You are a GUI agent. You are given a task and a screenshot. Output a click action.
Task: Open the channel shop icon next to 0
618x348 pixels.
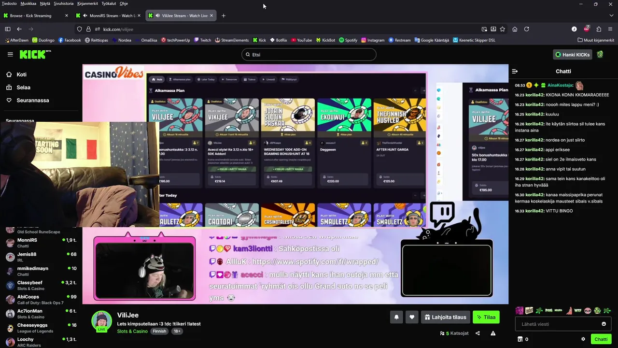pos(520,339)
